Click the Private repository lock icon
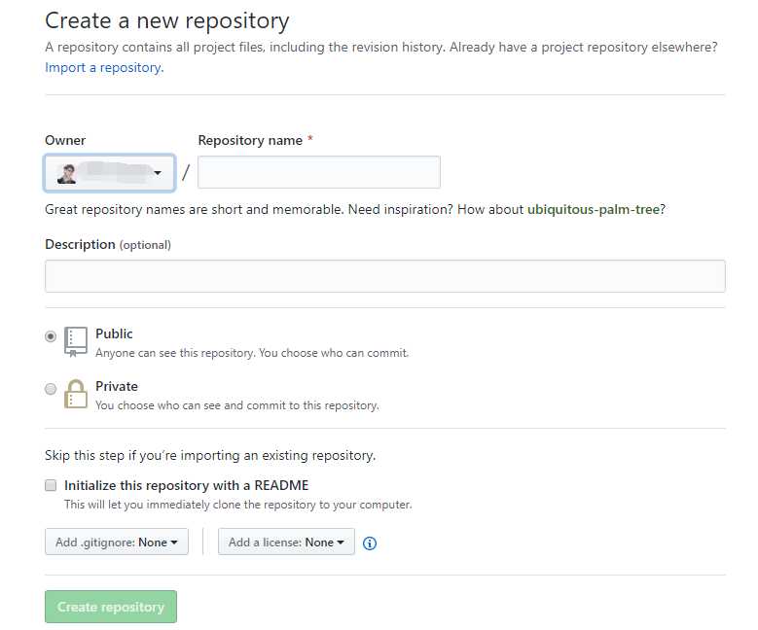The image size is (758, 630). 76,394
